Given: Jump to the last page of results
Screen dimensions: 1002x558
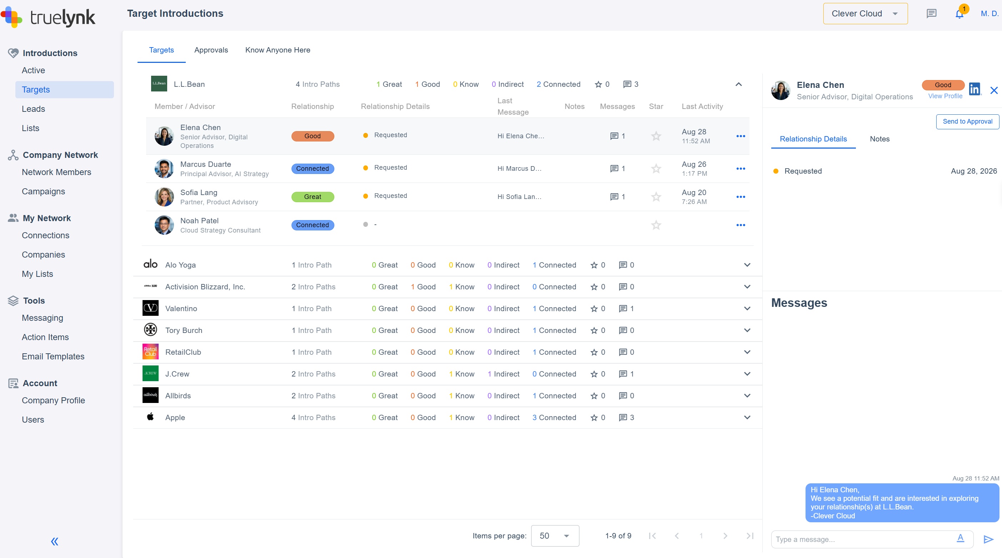Looking at the screenshot, I should [x=750, y=536].
